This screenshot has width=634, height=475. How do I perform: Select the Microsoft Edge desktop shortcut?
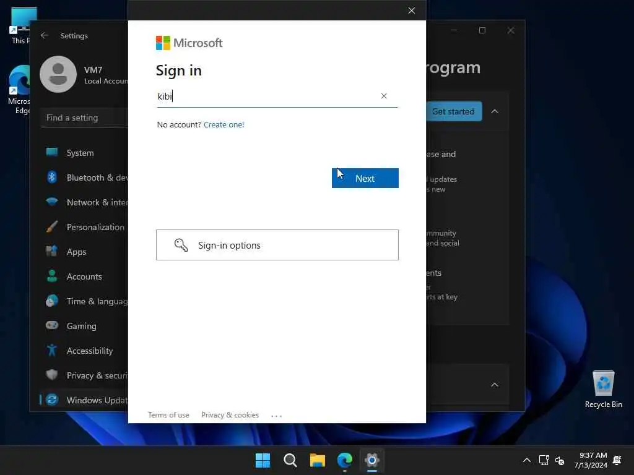(x=19, y=90)
